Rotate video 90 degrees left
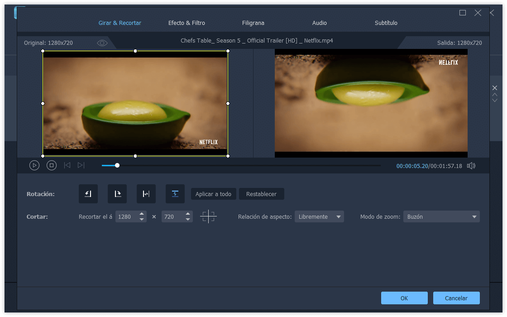The height and width of the screenshot is (317, 507). coord(88,194)
